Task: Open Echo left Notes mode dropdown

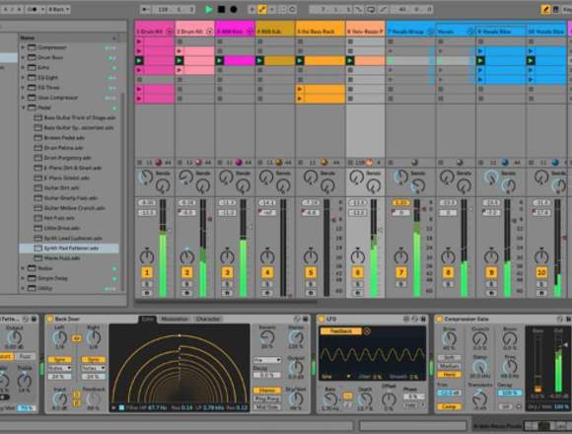Action: coord(59,368)
